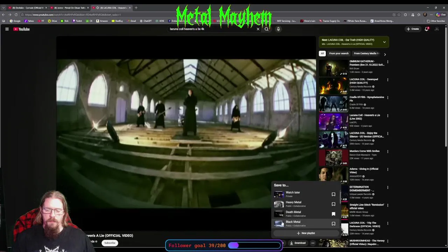Open options for Cradle Of Filth Nymphetamine video
Viewport: 448px width, 252px height.
(387, 98)
